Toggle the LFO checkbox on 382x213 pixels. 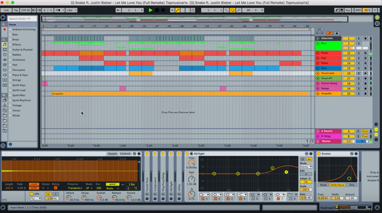[31, 194]
